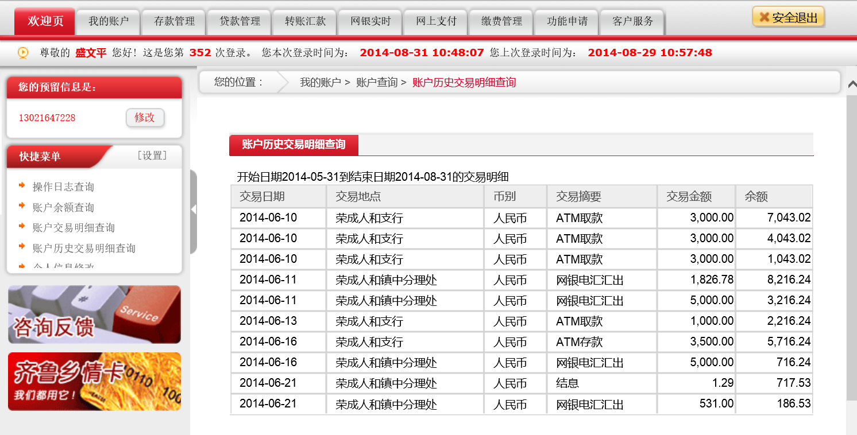
Task: Click the orange arrow beside 账户余额查询
Action: pyautogui.click(x=22, y=206)
